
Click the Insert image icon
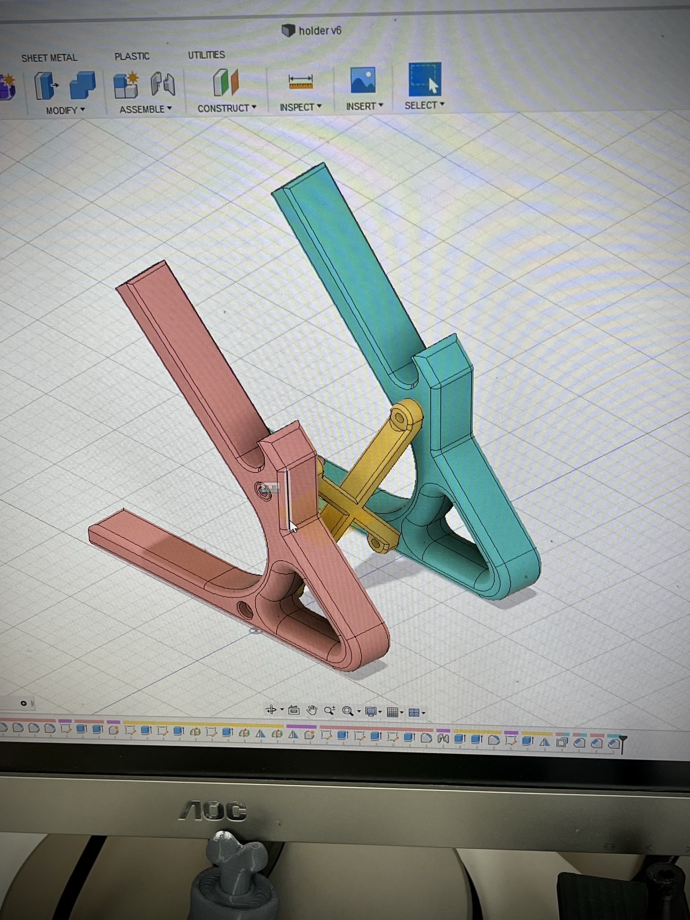click(x=363, y=80)
